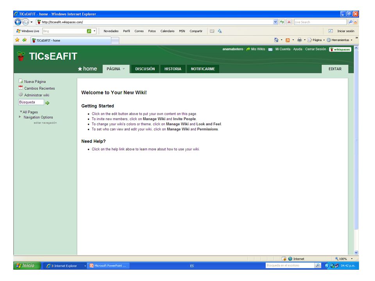
Task: Click editar navegación link
Action: pyautogui.click(x=45, y=123)
